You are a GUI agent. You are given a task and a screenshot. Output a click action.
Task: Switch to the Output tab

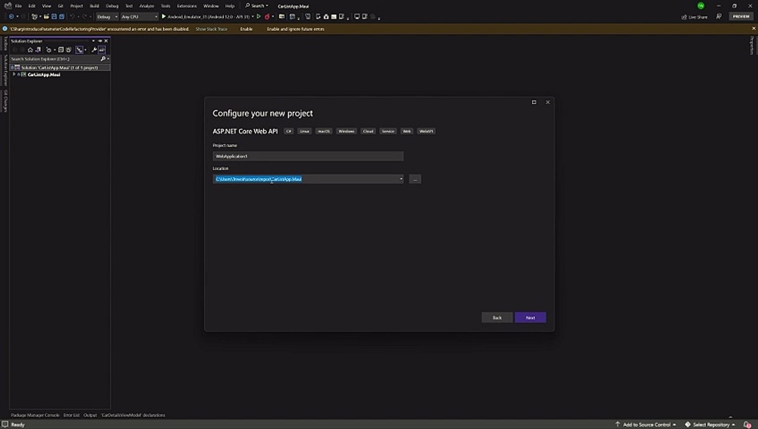[x=90, y=415]
